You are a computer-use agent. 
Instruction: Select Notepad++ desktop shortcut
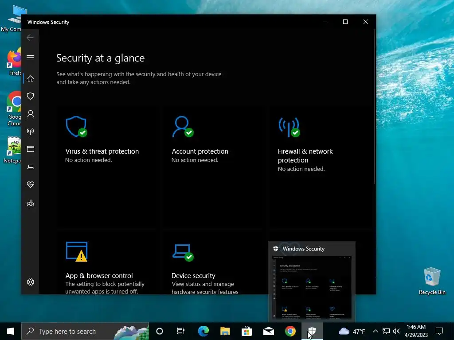12,150
